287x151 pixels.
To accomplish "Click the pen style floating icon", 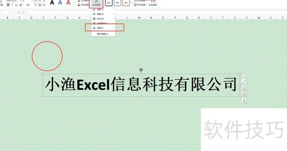I will click(x=244, y=81).
